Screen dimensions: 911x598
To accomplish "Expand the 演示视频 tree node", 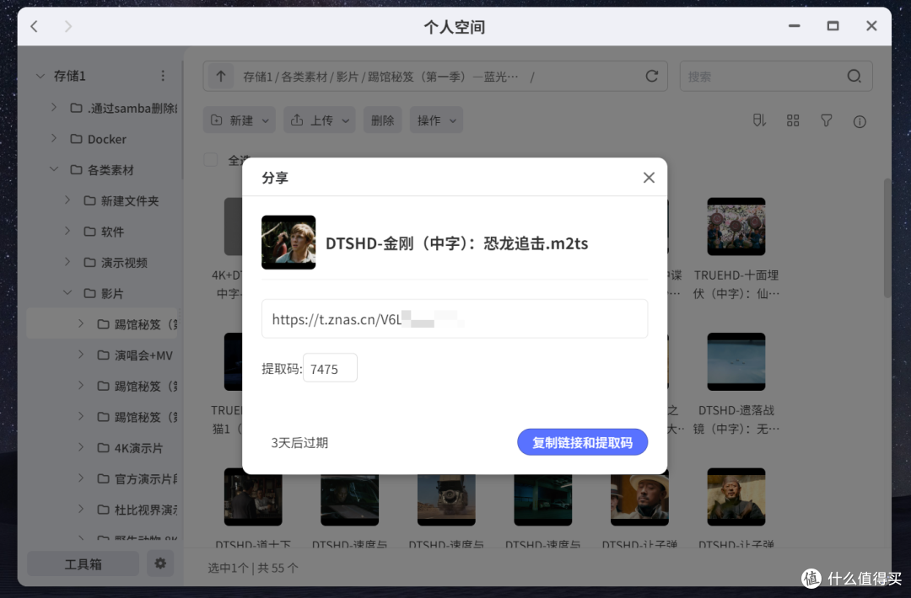I will click(x=67, y=262).
